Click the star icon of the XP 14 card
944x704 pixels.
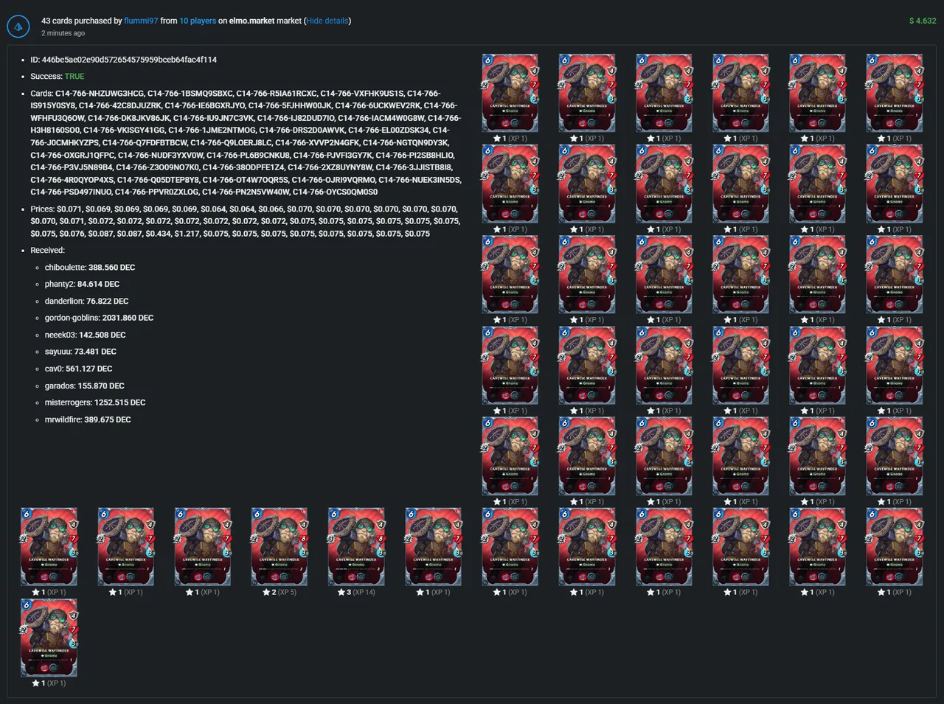[x=341, y=592]
